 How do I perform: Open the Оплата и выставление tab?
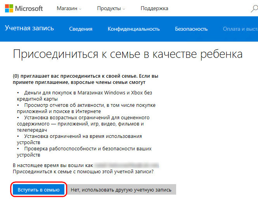coord(241,29)
